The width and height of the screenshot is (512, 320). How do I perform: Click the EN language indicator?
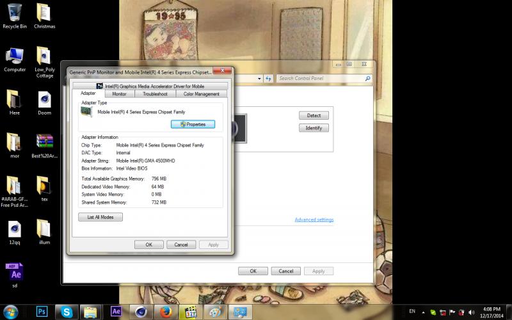tap(412, 311)
